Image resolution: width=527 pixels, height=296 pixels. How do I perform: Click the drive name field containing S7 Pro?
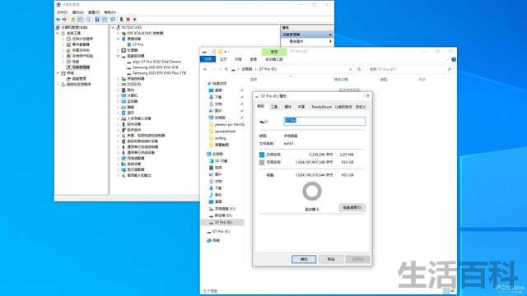point(324,121)
